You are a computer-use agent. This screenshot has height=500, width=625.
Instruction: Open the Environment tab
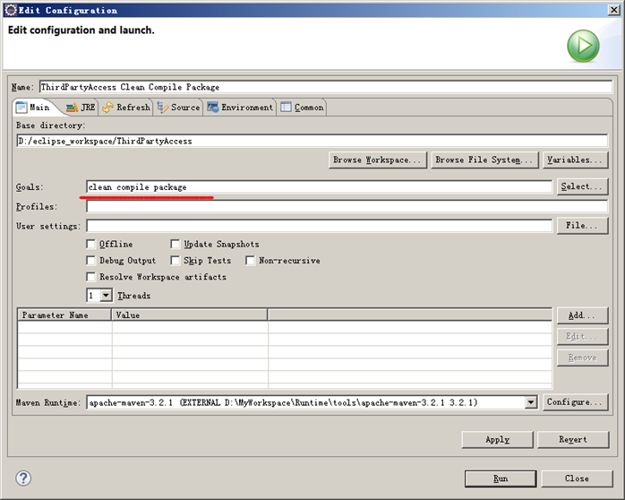pyautogui.click(x=240, y=108)
